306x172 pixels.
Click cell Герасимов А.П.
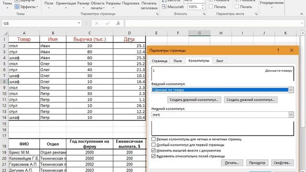[x=24, y=164]
